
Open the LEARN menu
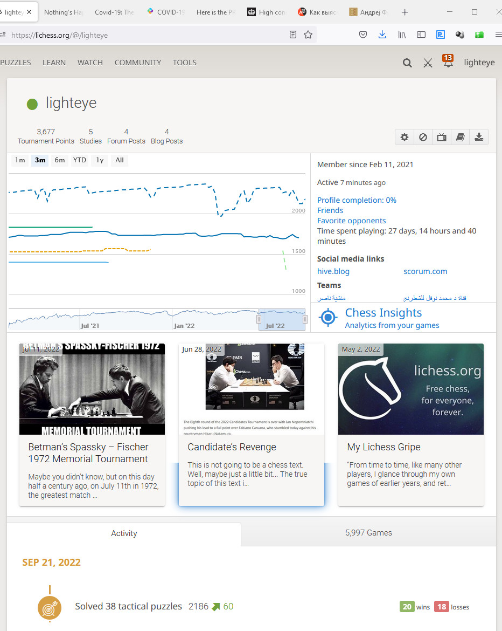click(54, 63)
